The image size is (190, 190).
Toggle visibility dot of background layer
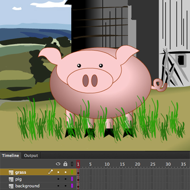coord(58,186)
